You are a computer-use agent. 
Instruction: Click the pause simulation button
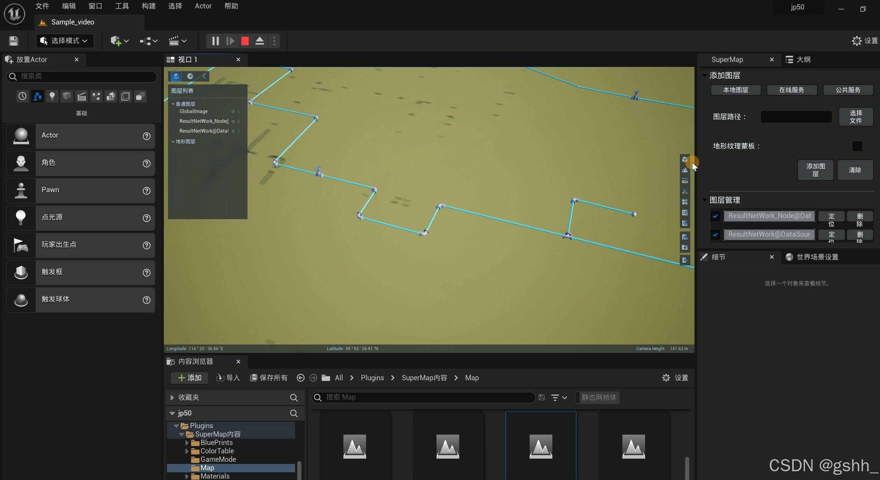tap(215, 41)
